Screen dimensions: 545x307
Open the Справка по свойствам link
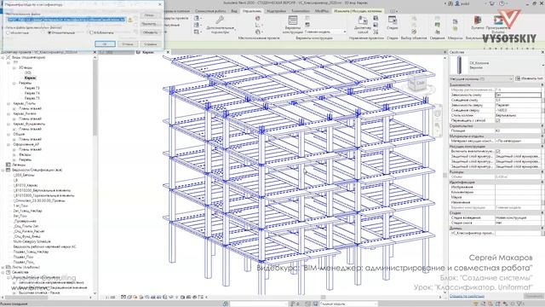click(467, 297)
